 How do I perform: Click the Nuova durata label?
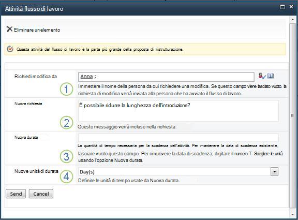pos(26,137)
